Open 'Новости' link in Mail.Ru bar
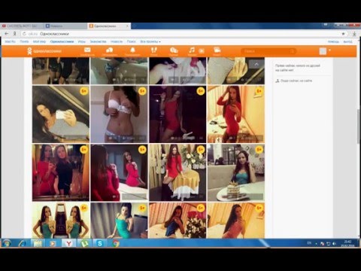 click(117, 41)
